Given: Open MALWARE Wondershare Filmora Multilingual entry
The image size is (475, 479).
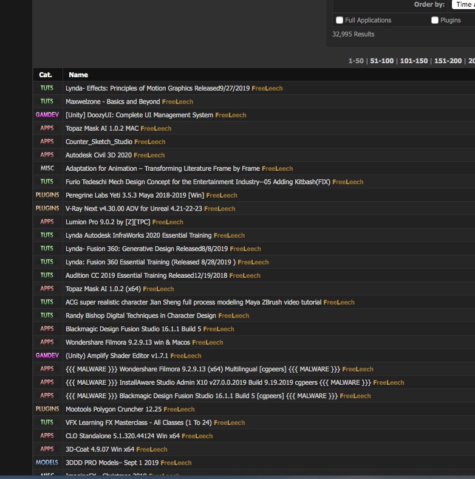Looking at the screenshot, I should click(203, 370).
